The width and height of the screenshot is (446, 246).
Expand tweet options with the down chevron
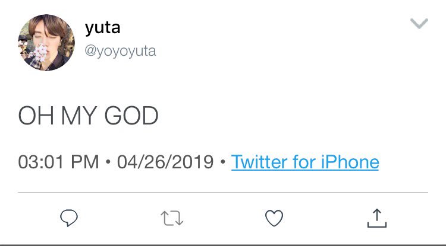419,23
